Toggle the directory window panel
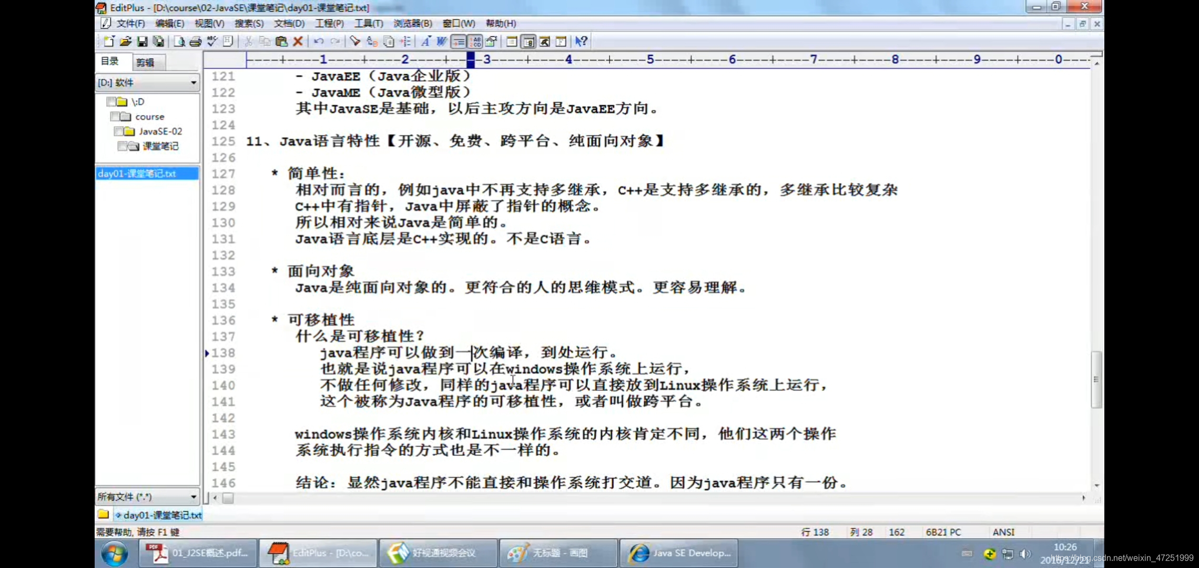The image size is (1199, 568). pyautogui.click(x=527, y=41)
